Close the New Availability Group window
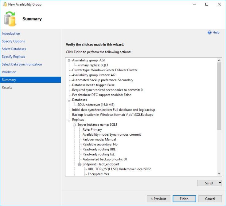The image size is (226, 206). click(219, 4)
